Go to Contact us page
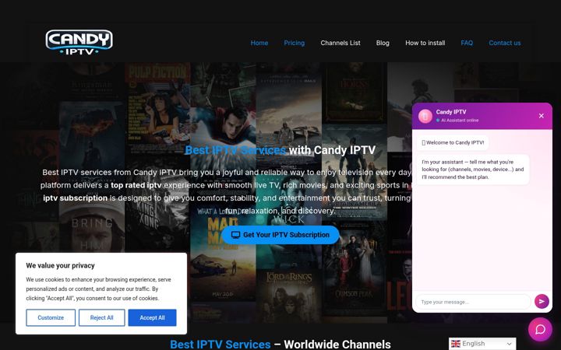This screenshot has height=350, width=561. (504, 43)
